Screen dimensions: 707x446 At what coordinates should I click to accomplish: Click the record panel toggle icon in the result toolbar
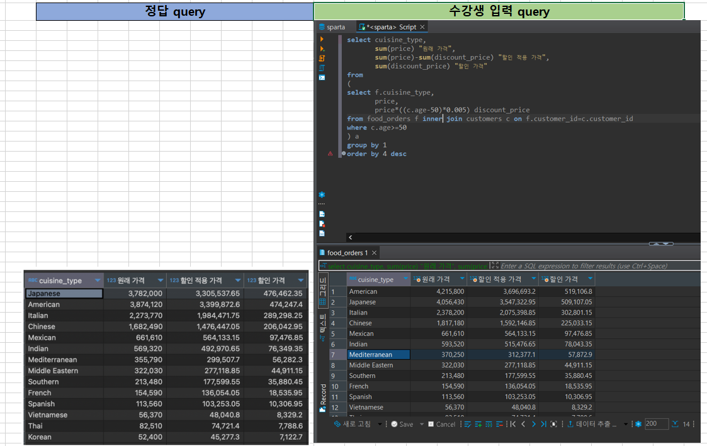[553, 424]
